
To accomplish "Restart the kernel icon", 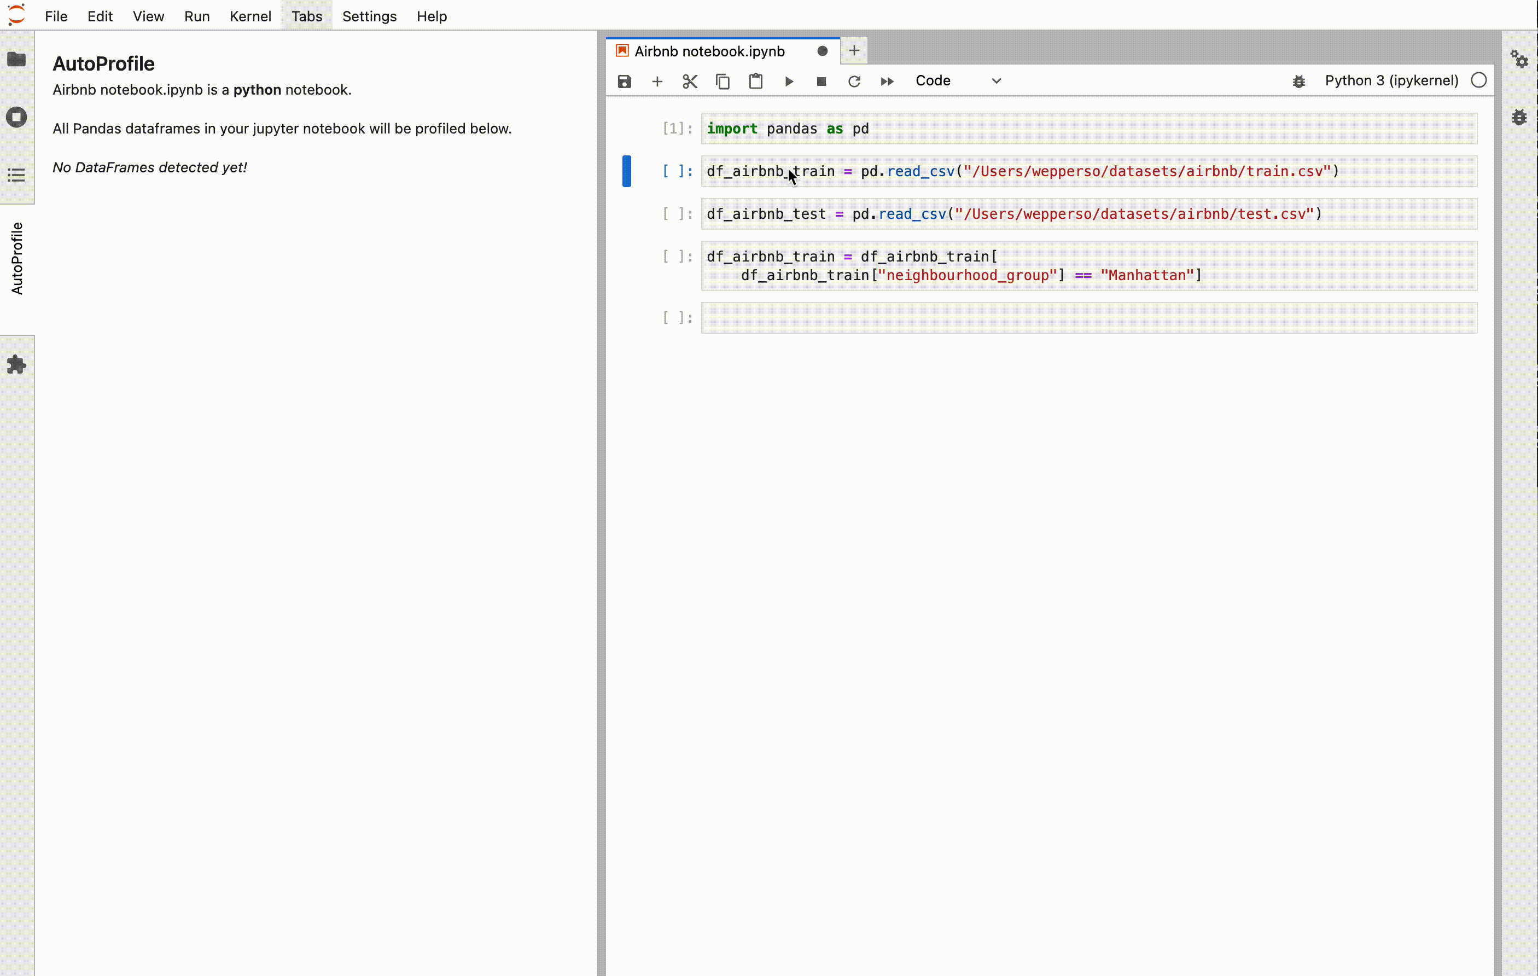I will tap(854, 81).
